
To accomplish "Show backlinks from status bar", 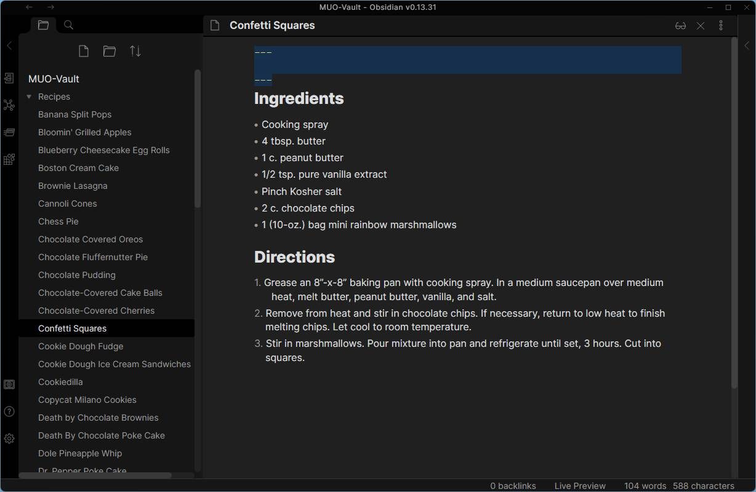I will coord(513,486).
